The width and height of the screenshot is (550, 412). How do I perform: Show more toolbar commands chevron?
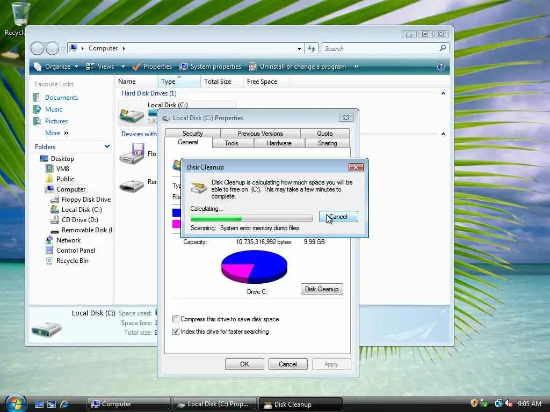tap(357, 67)
